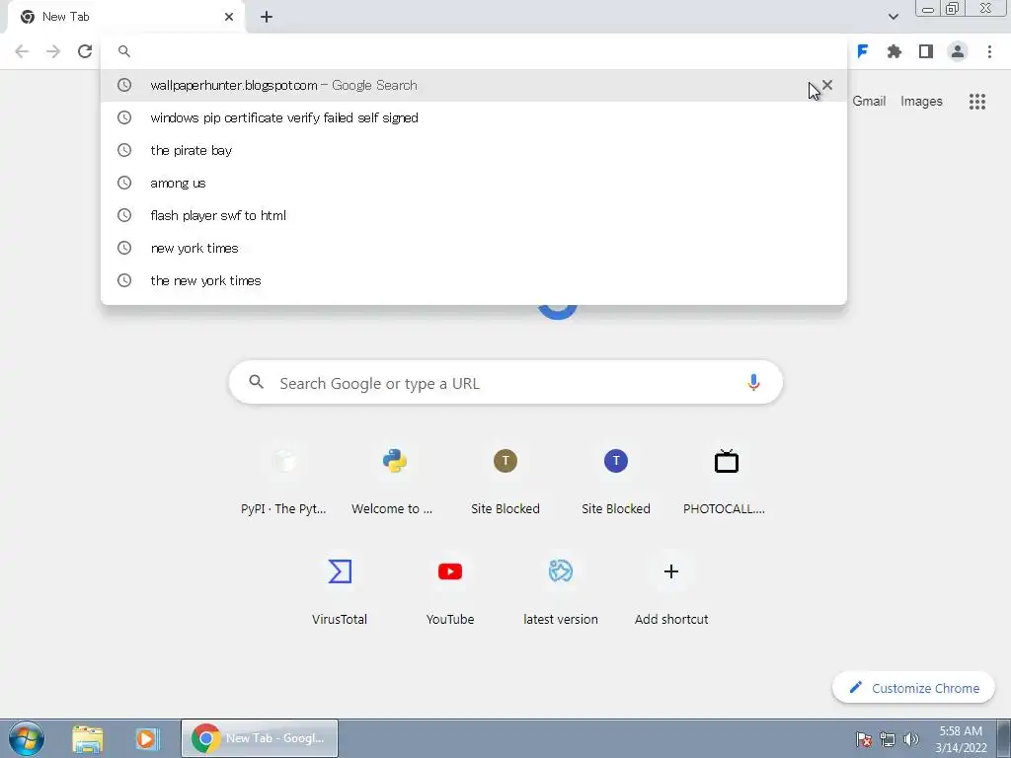
Task: Click the browser forward arrow
Action: tap(53, 51)
